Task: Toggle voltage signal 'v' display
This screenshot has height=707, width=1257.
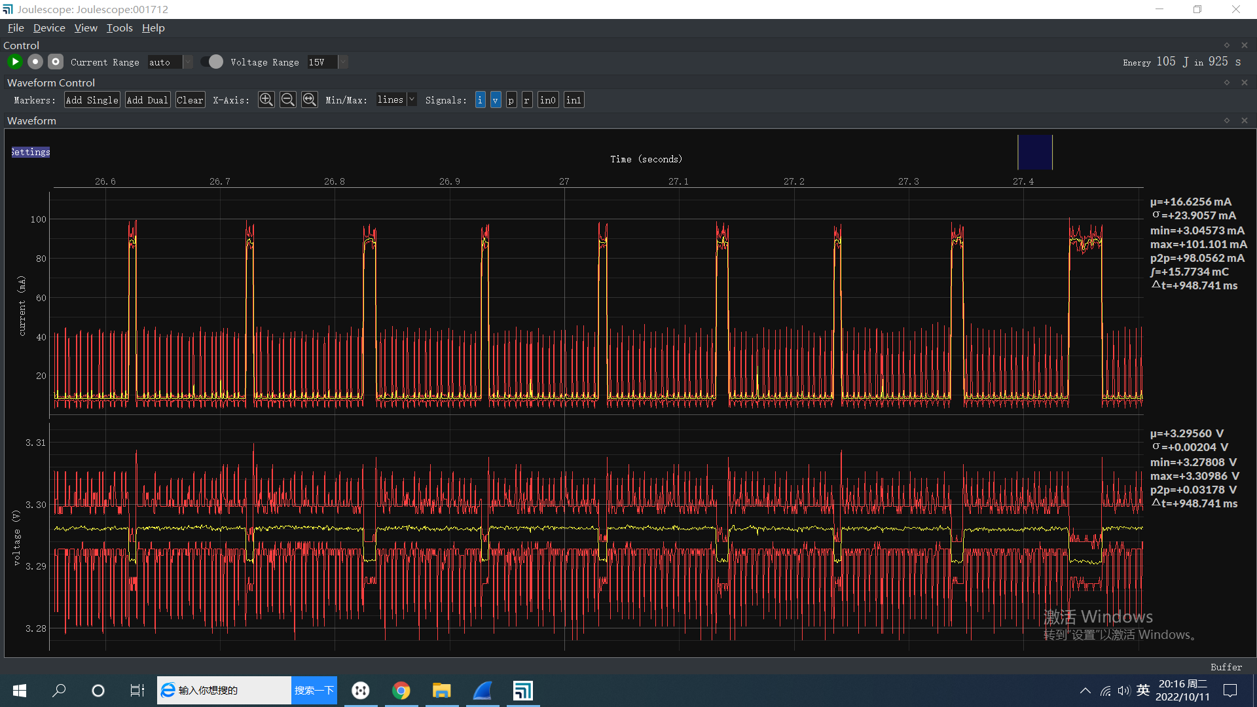Action: [496, 100]
